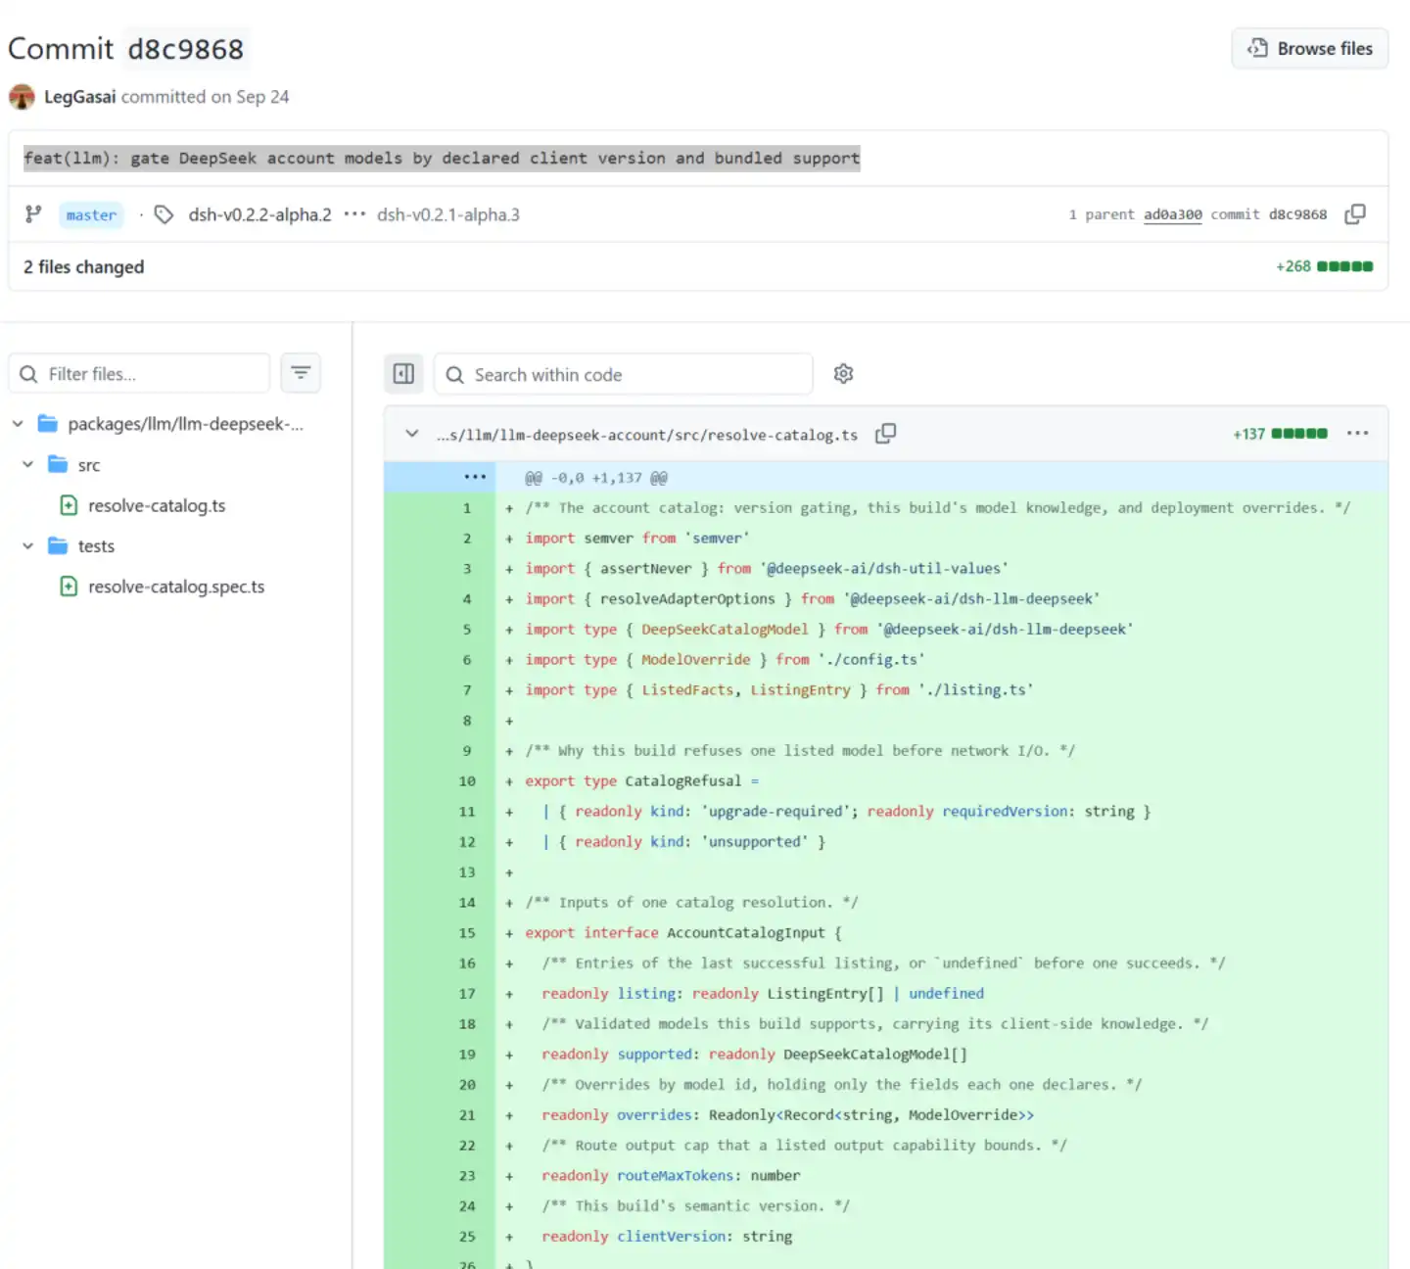Focus the Search within code field

623,374
